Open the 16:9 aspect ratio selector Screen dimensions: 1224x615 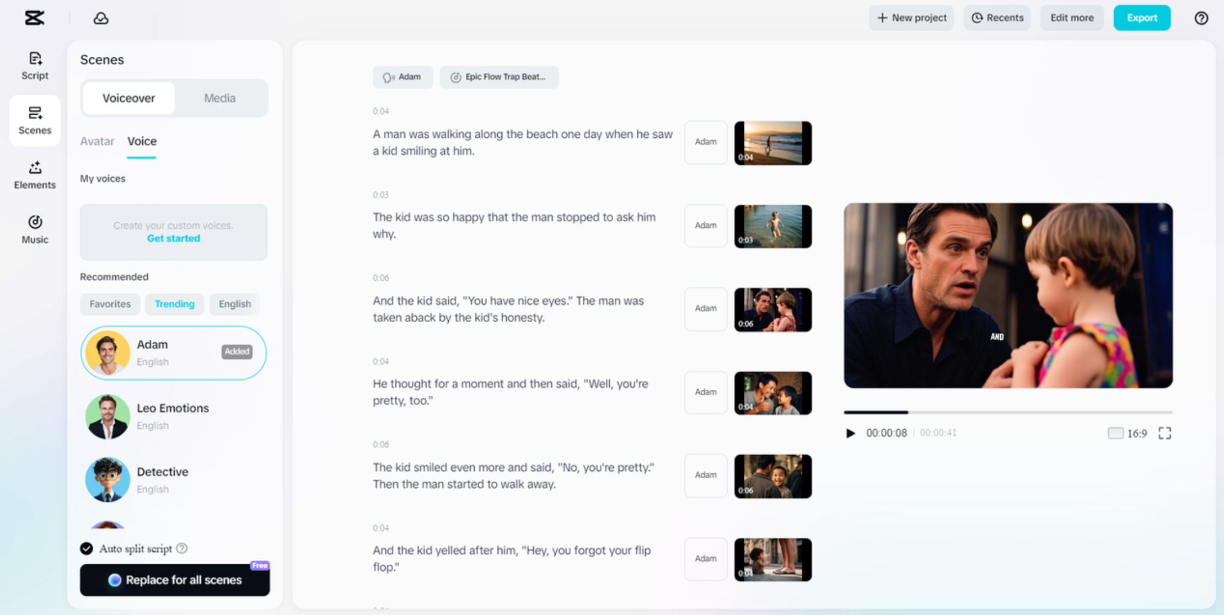tap(1126, 433)
